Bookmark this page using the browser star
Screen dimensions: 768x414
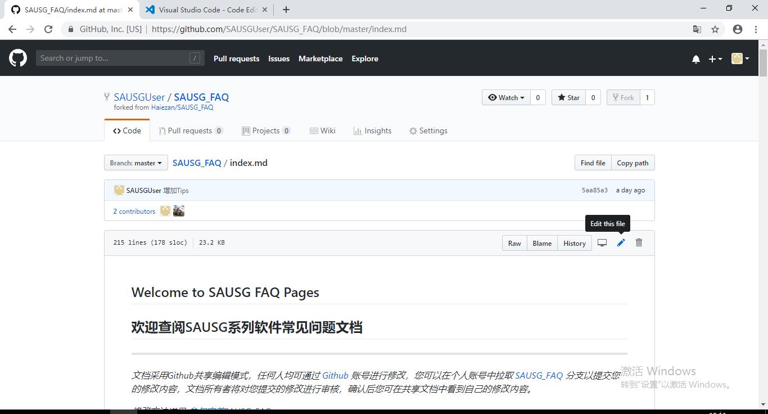pyautogui.click(x=715, y=29)
